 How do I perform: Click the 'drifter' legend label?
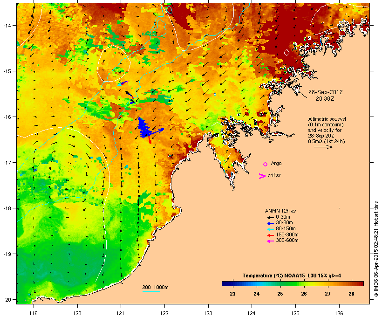pos(274,175)
